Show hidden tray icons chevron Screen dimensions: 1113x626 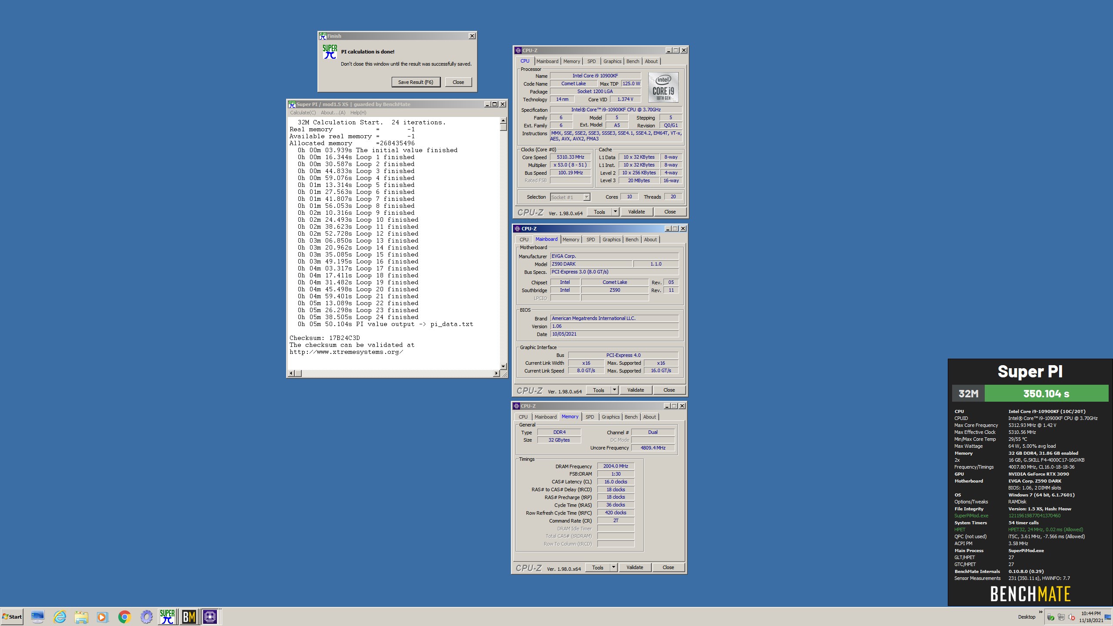click(x=1040, y=612)
